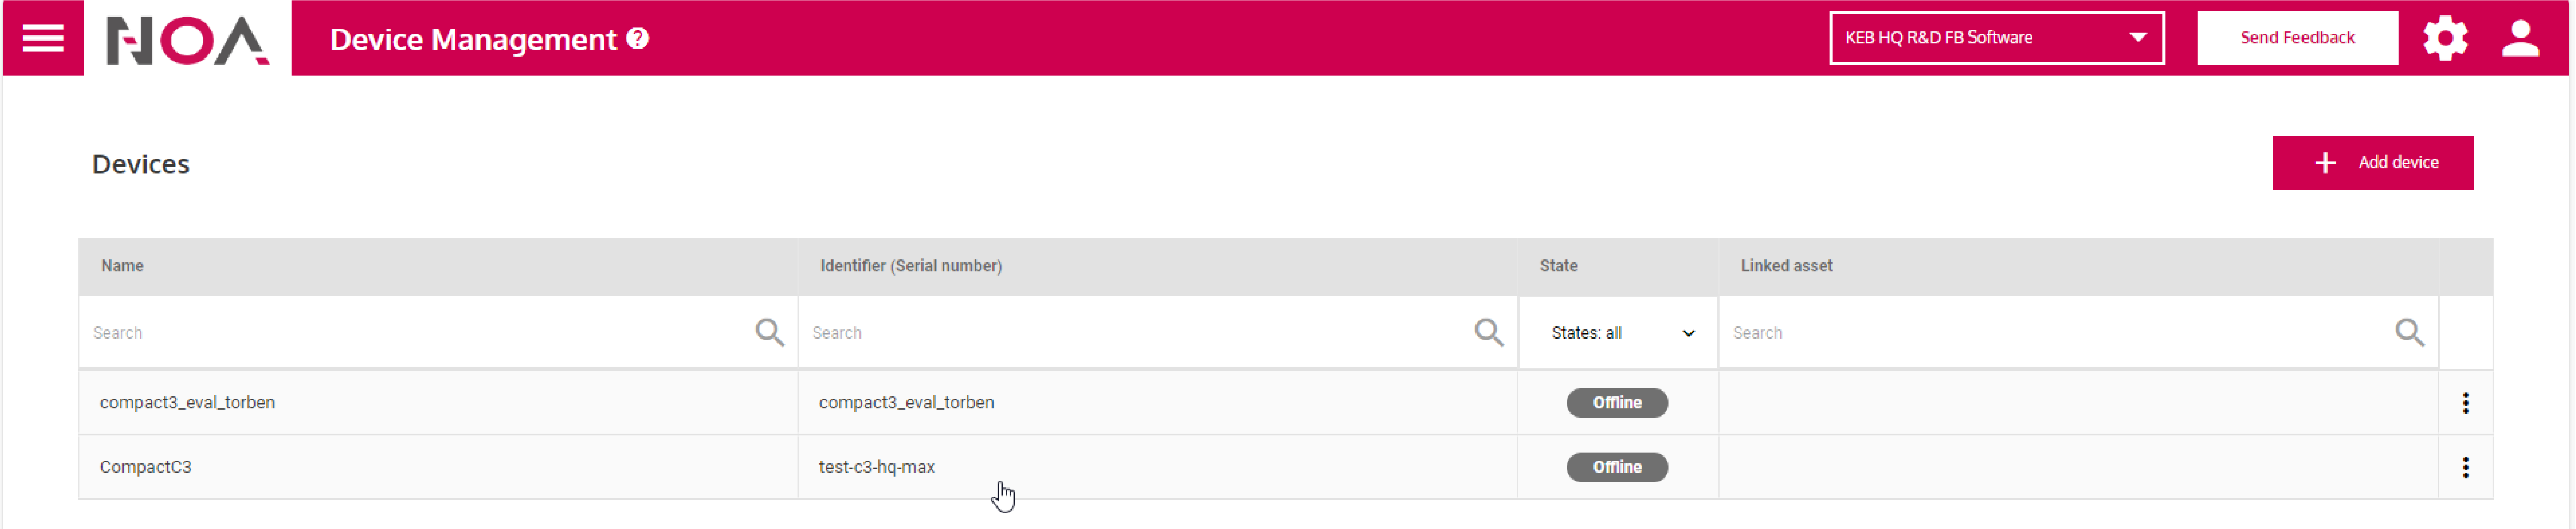Open actions menu for compact3_eval_torben
The height and width of the screenshot is (529, 2576).
[2465, 403]
